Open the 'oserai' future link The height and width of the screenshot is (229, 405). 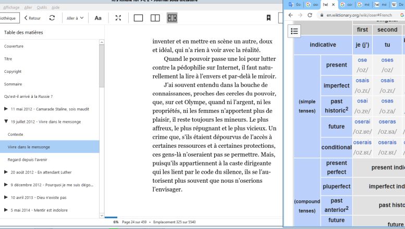362,121
